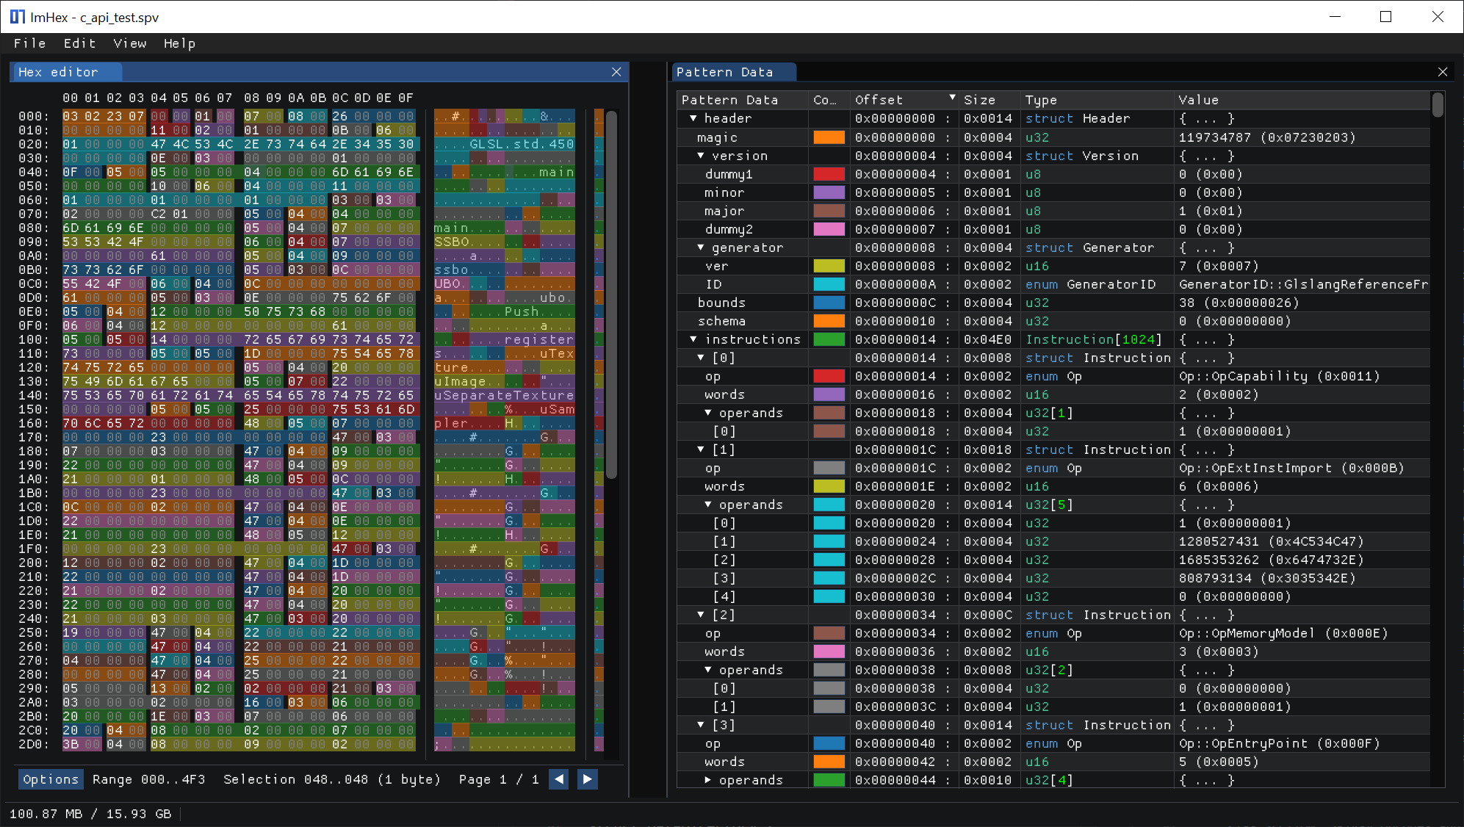This screenshot has width=1464, height=827.
Task: Open the View menu
Action: (x=129, y=43)
